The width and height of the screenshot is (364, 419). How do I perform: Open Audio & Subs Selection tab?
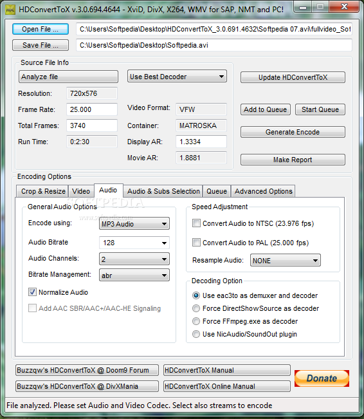(163, 191)
